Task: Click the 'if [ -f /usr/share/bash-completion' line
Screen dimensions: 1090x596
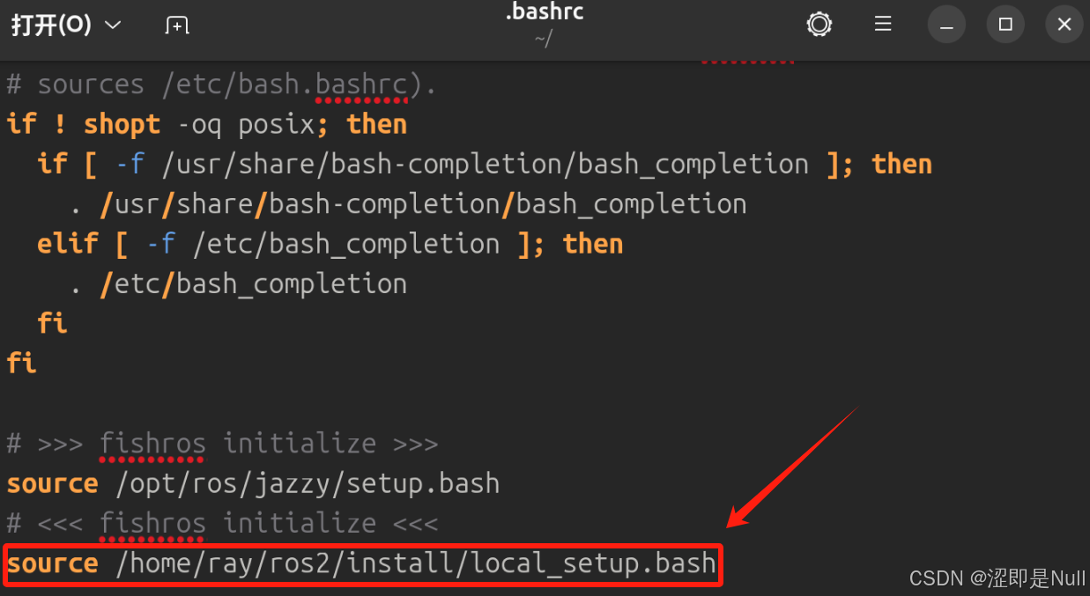Action: coord(484,164)
